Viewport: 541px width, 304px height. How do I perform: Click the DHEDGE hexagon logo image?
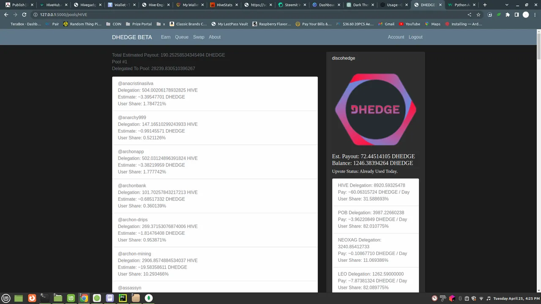[x=376, y=109]
